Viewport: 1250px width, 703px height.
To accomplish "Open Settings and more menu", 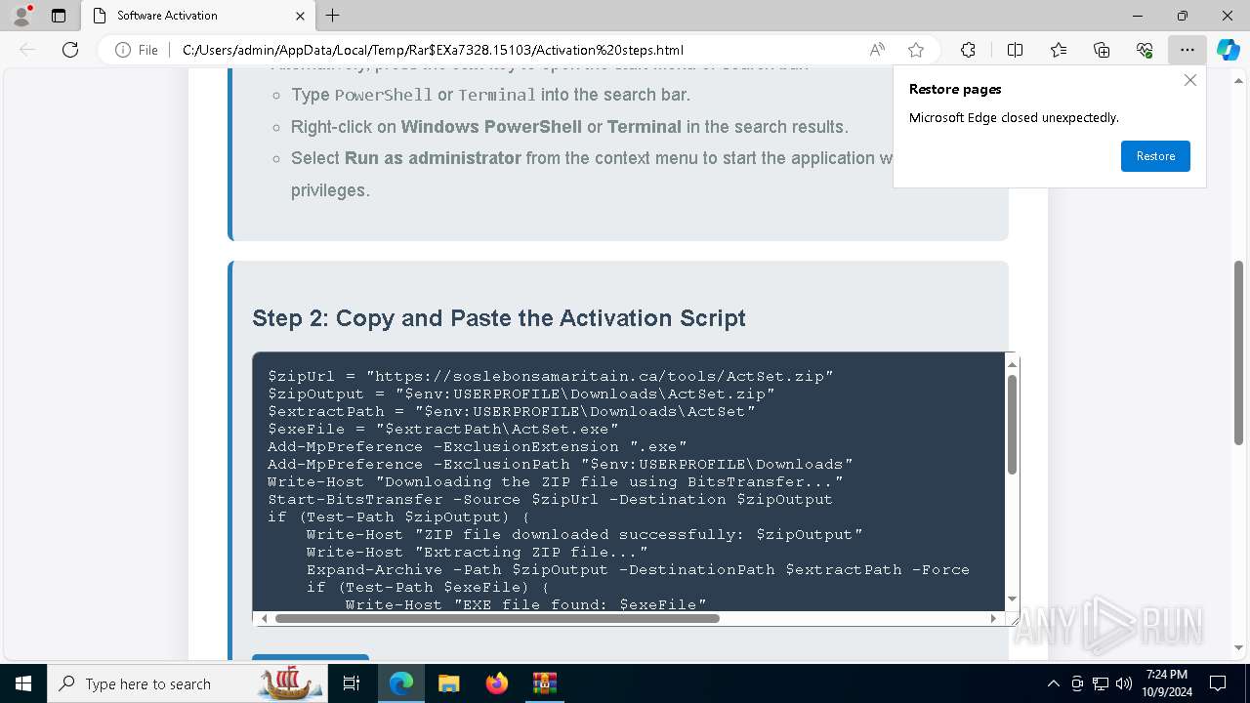I will coord(1187,50).
